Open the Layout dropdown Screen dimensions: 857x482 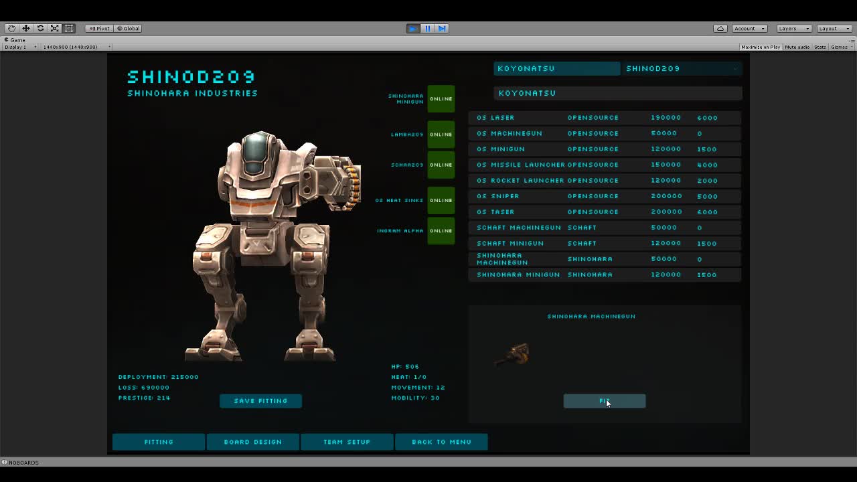click(x=834, y=28)
